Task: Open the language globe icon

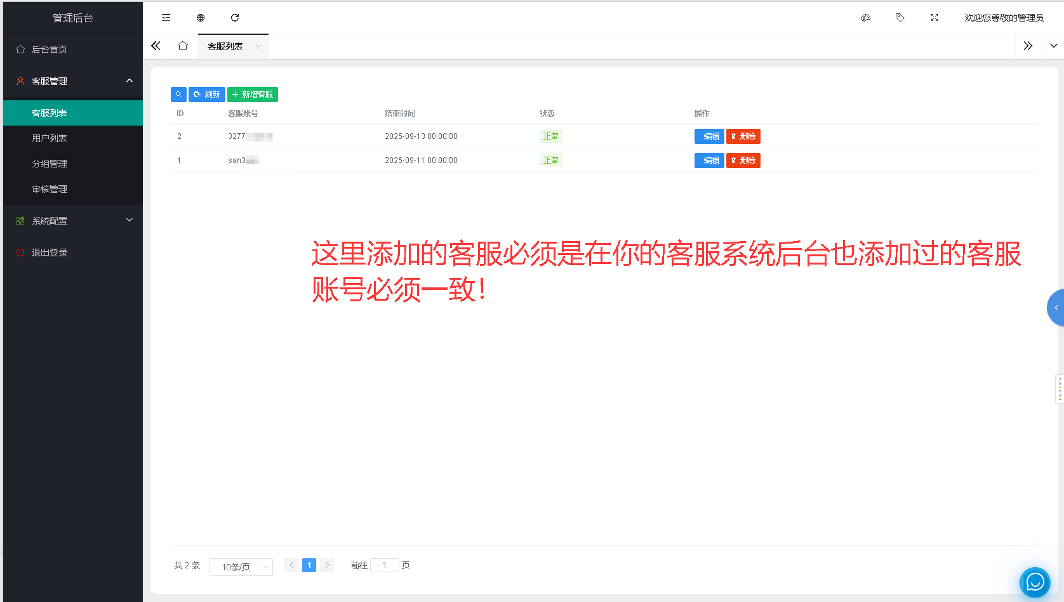Action: [201, 17]
